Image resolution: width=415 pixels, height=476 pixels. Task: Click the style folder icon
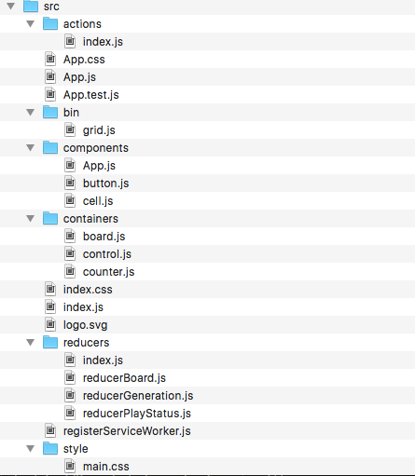[50, 448]
